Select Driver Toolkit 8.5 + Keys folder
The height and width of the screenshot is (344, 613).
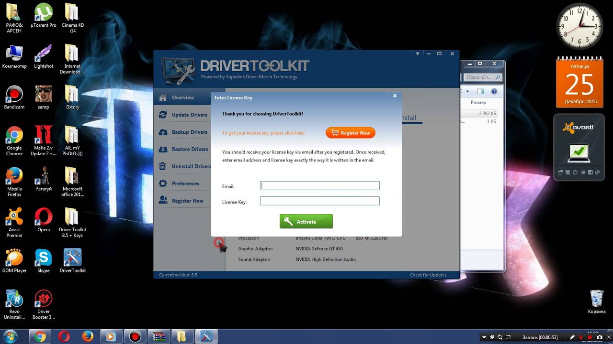[72, 223]
